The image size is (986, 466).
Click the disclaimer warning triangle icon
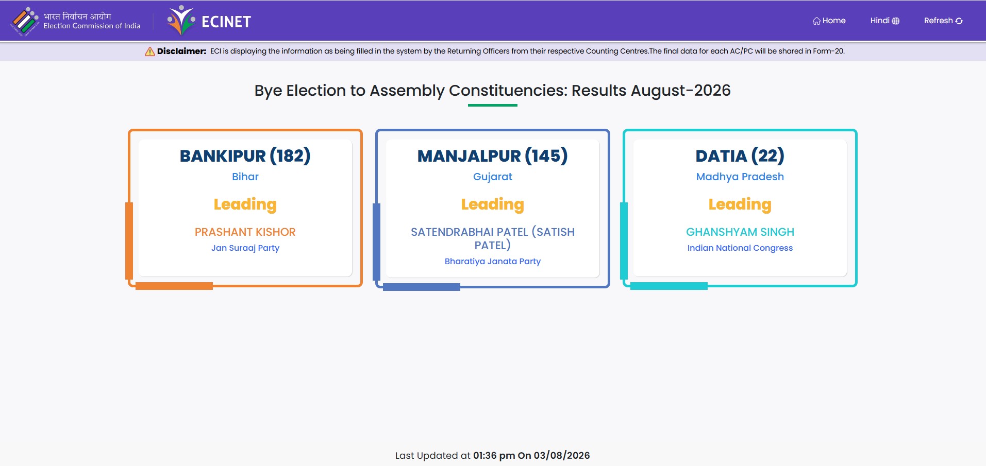(150, 51)
